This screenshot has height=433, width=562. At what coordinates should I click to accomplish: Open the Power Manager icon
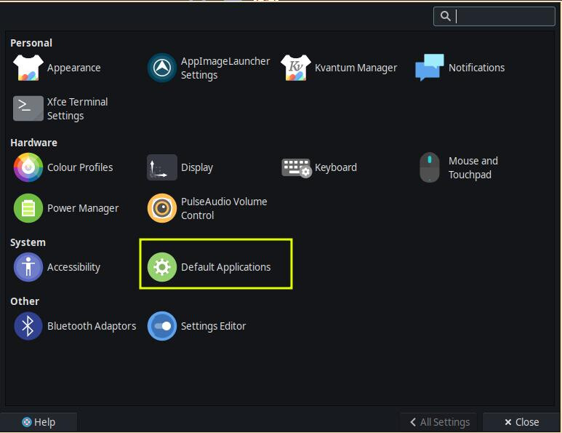(28, 208)
